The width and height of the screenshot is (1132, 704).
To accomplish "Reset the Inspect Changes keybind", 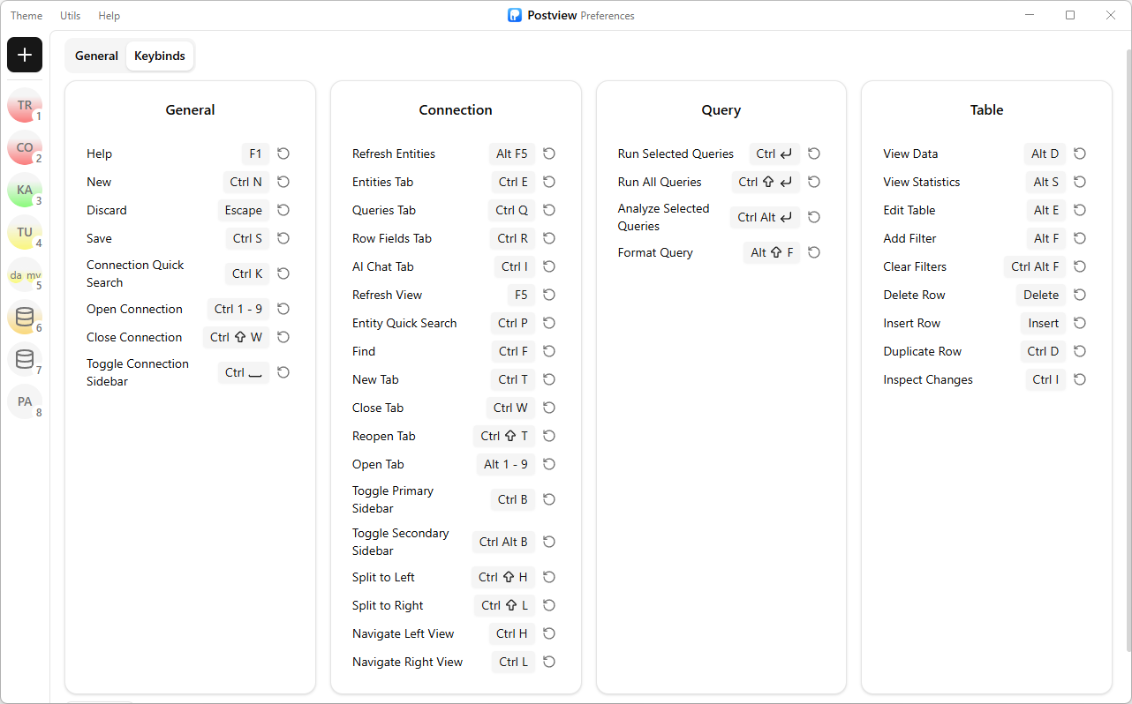I will point(1080,379).
